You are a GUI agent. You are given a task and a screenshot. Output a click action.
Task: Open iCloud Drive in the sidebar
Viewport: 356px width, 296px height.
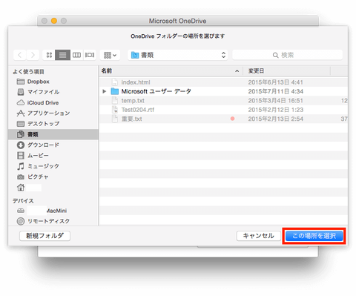(x=53, y=102)
